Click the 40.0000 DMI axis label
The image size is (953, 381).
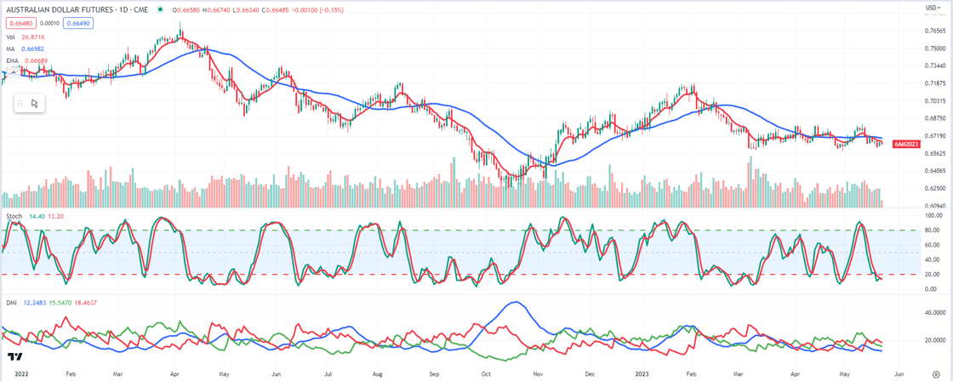point(935,314)
